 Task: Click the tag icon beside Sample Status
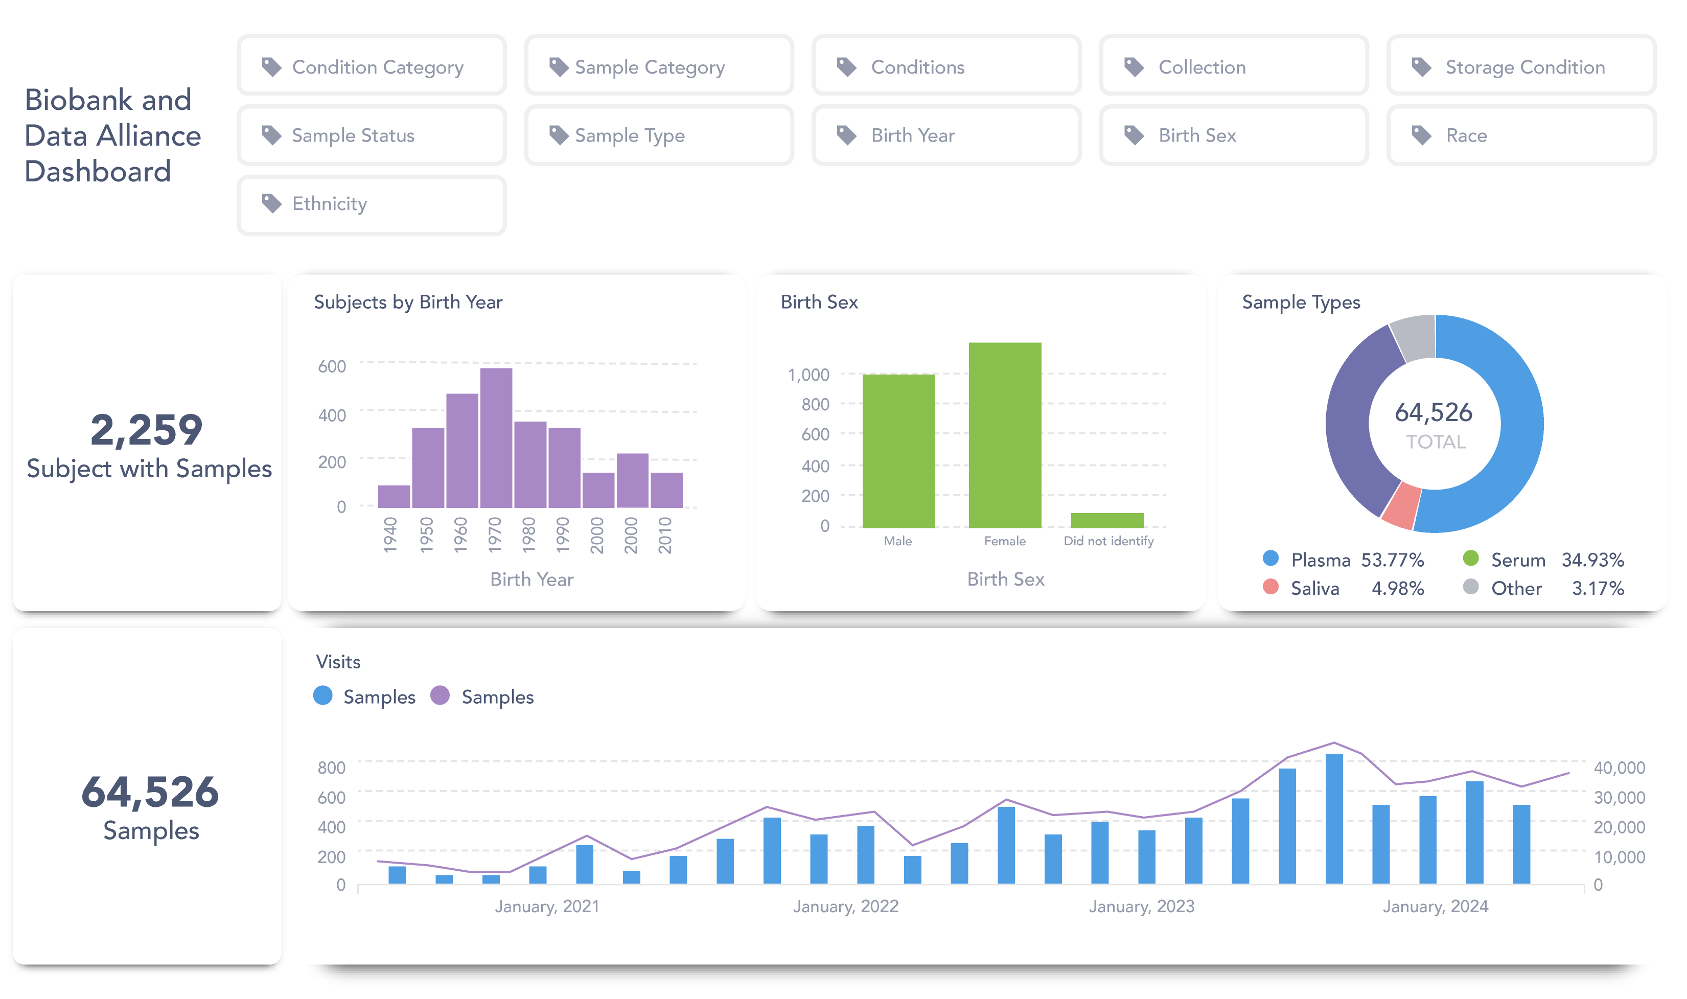pyautogui.click(x=271, y=135)
